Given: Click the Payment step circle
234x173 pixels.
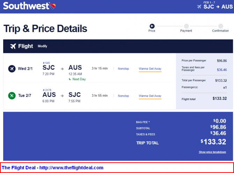Looking at the screenshot, I should 186,26.
